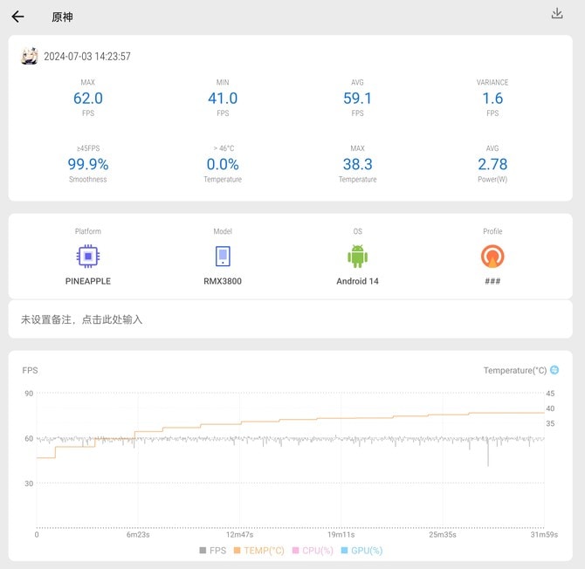Click the 59.1 average FPS value
Viewport: 585px width, 569px height.
357,99
